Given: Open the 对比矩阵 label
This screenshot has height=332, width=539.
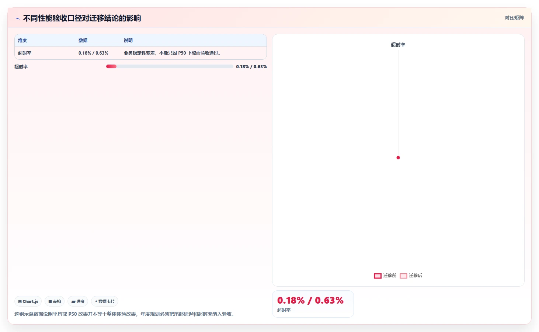Looking at the screenshot, I should [x=514, y=18].
